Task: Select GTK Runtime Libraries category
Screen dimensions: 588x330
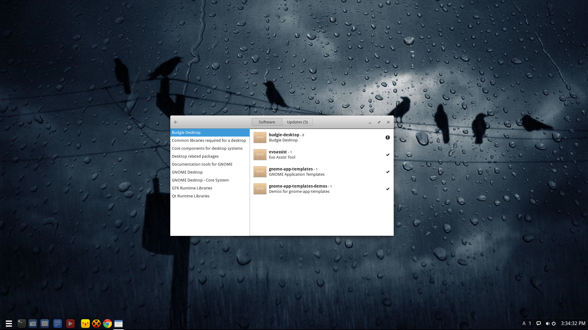Action: point(210,188)
